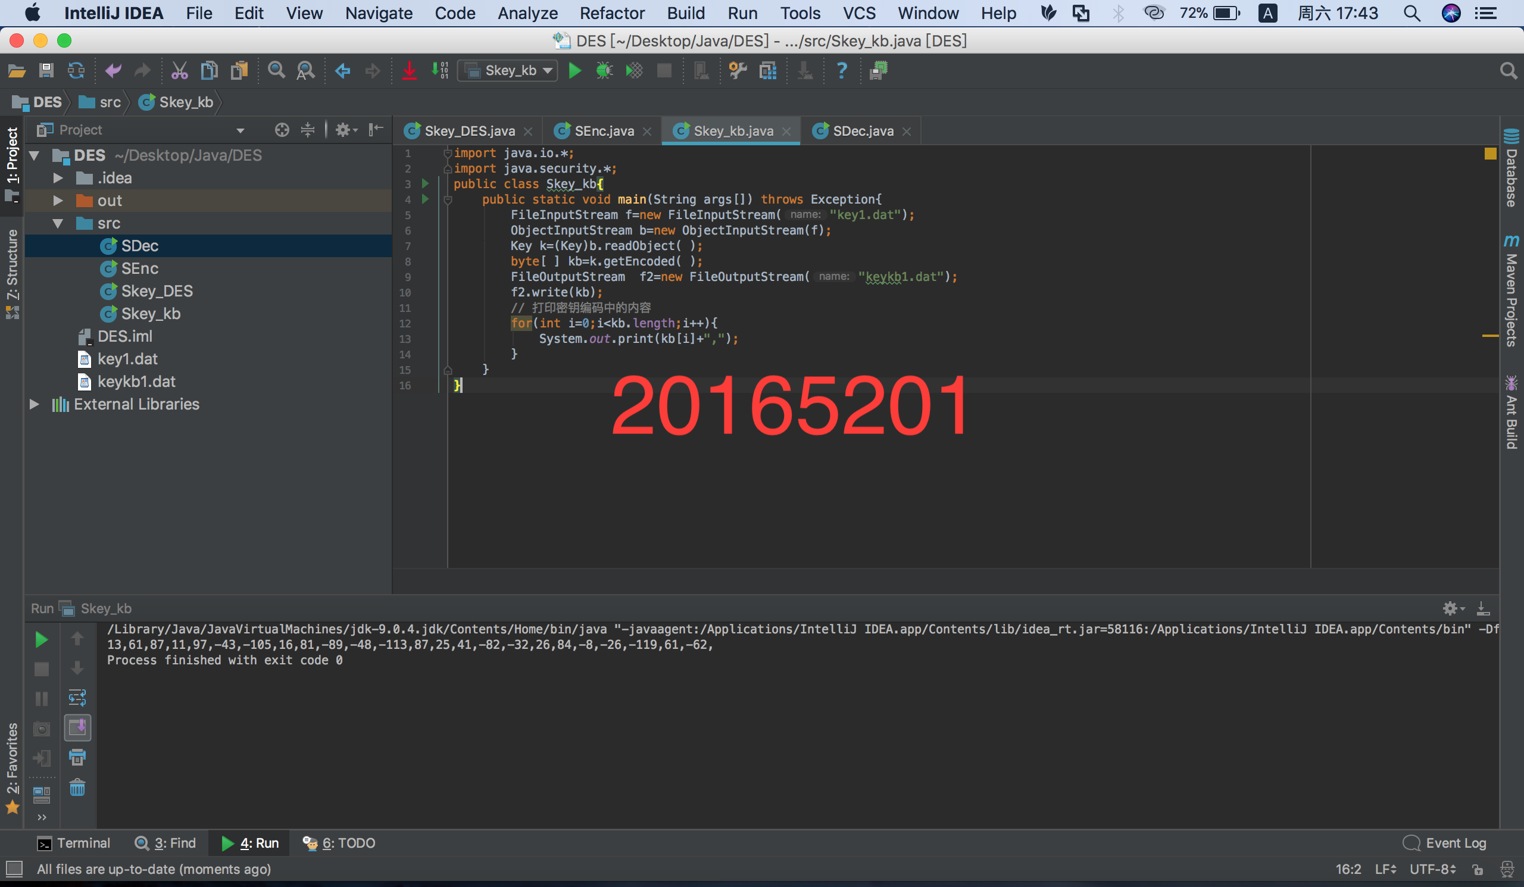Switch to the SEnc.java tab
1524x887 pixels.
click(x=603, y=130)
